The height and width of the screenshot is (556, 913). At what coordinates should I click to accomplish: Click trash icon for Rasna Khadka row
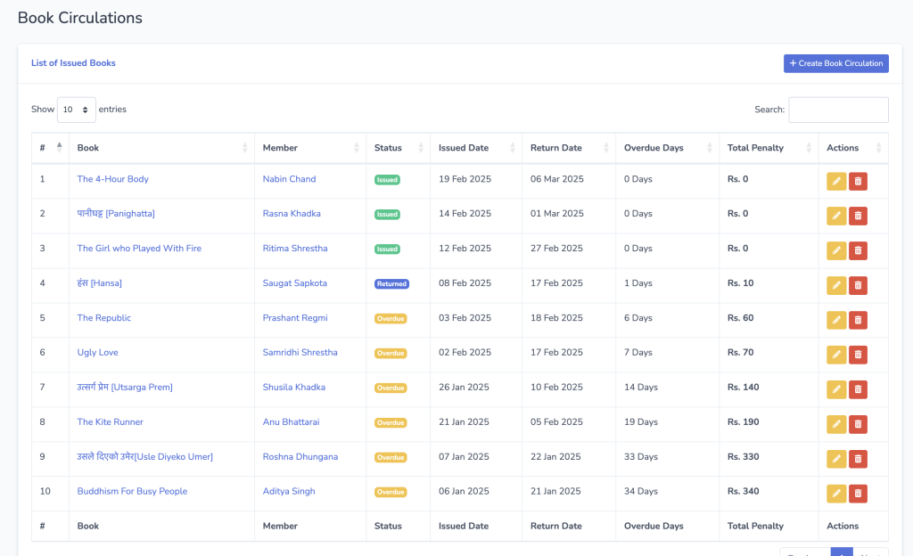point(858,216)
